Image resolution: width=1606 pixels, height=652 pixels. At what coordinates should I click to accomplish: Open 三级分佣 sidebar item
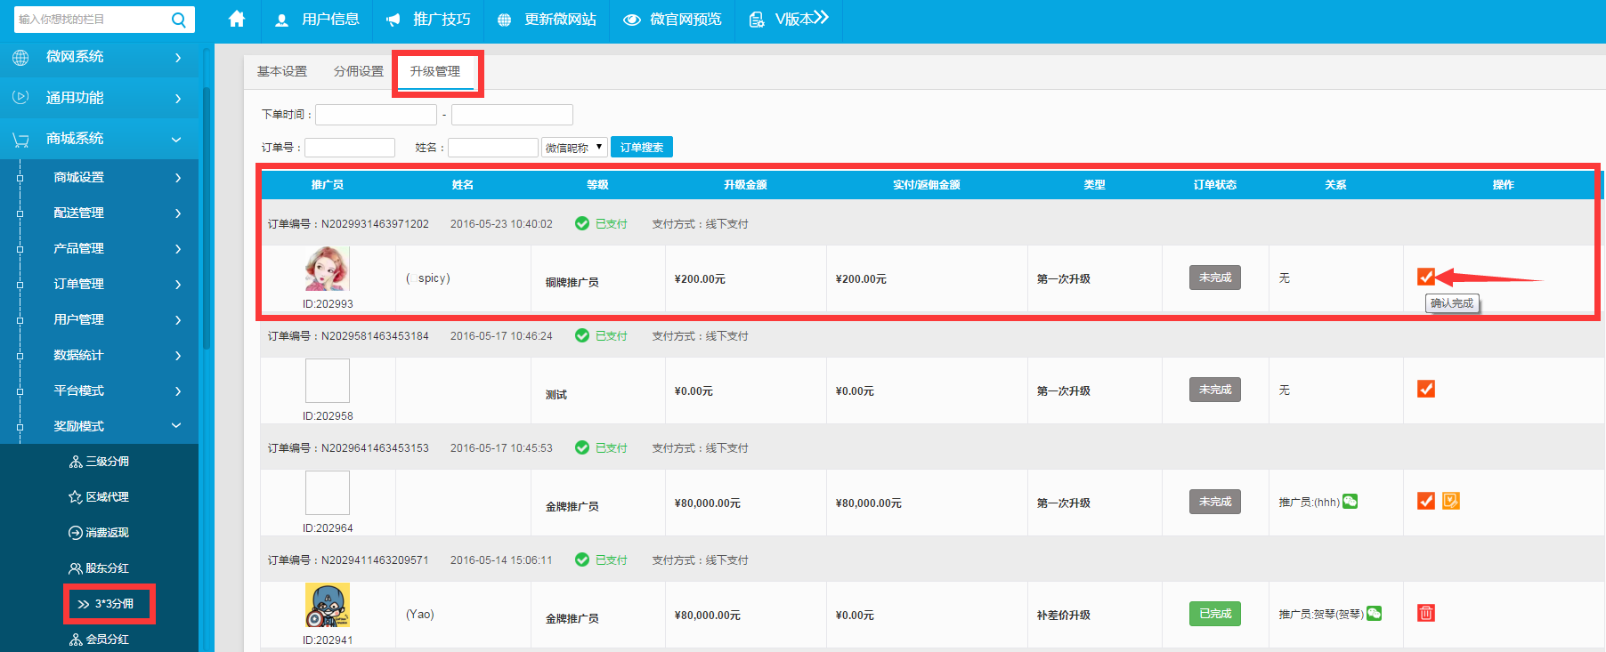99,462
